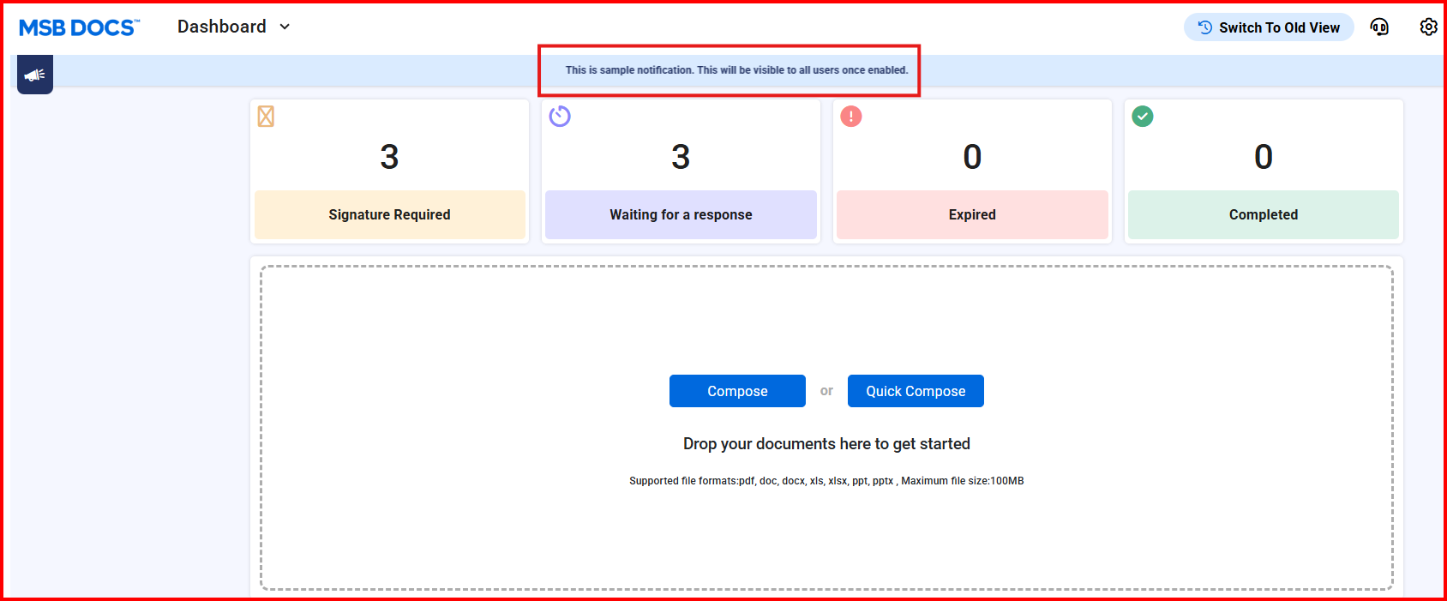The width and height of the screenshot is (1447, 601).
Task: Open the Completed documents label
Action: [x=1263, y=215]
